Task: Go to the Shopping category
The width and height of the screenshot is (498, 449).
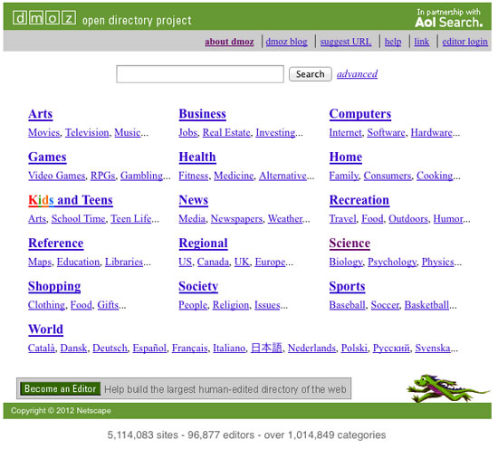Action: (x=54, y=286)
